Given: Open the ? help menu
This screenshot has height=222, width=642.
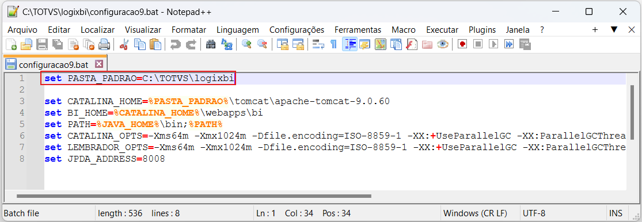Looking at the screenshot, I should click(542, 30).
